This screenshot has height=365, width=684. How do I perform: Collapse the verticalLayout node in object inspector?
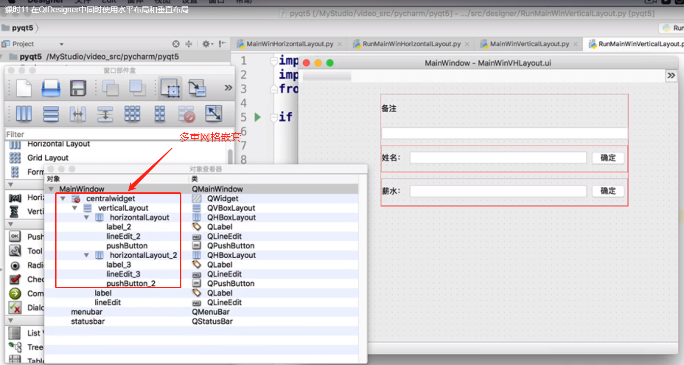click(x=74, y=208)
